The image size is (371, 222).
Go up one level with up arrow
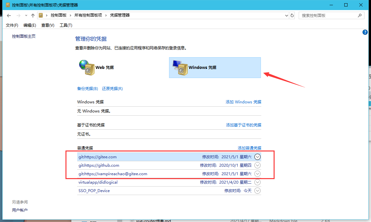pyautogui.click(x=33, y=16)
